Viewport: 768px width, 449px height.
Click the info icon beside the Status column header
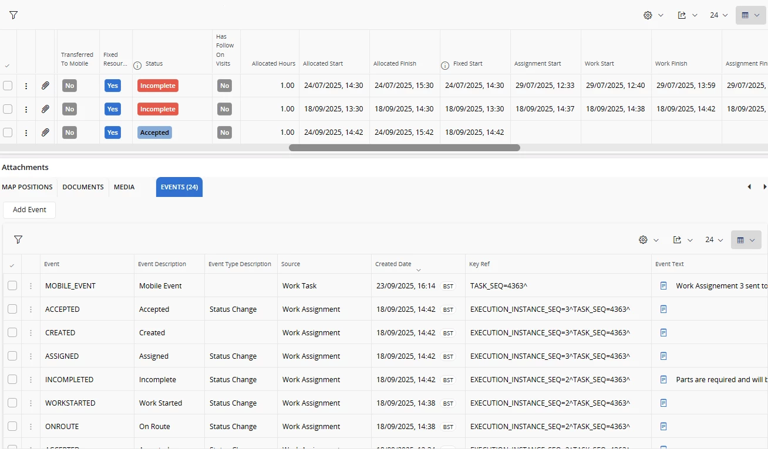click(x=137, y=64)
